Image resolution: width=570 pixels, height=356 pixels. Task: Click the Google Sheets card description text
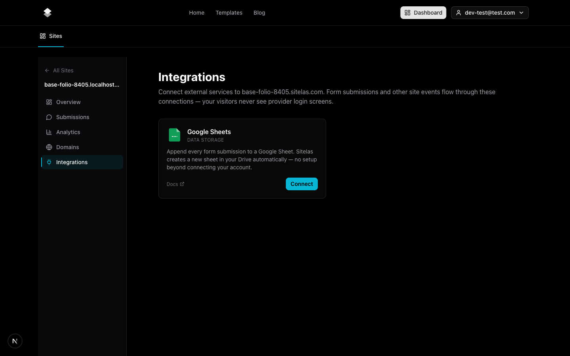[242, 159]
